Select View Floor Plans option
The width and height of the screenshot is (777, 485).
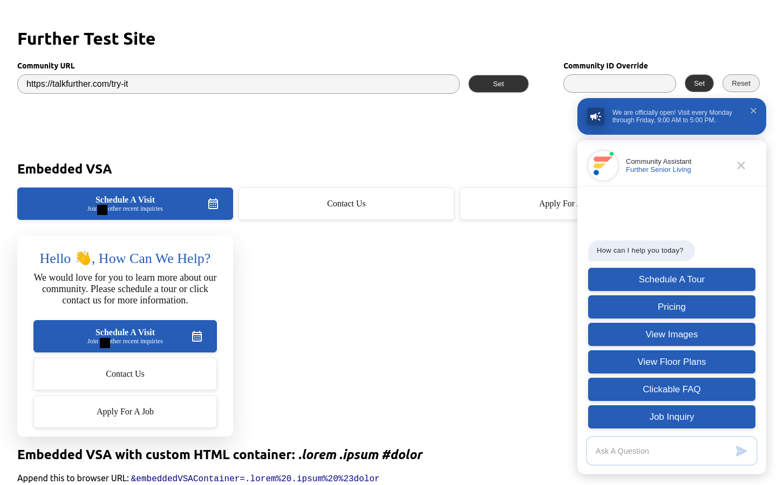(671, 362)
